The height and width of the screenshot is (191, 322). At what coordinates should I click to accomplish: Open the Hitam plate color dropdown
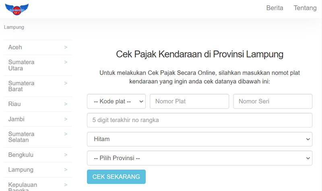click(x=200, y=139)
